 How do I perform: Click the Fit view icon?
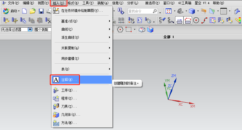coord(169,11)
